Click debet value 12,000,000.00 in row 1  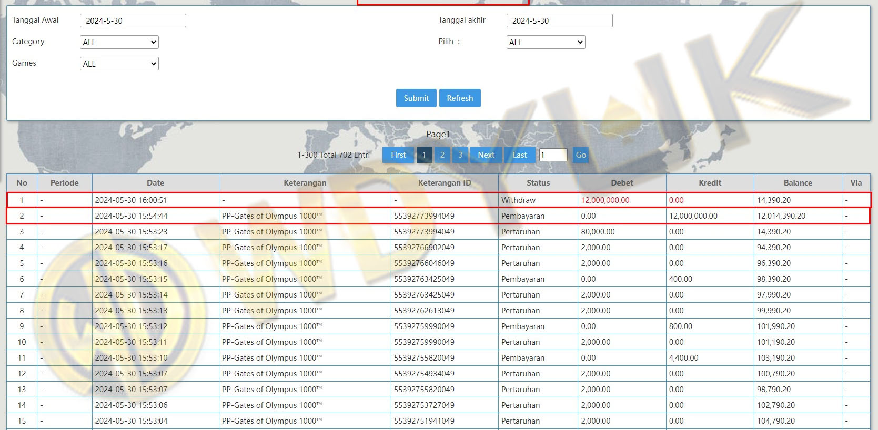[x=605, y=200]
